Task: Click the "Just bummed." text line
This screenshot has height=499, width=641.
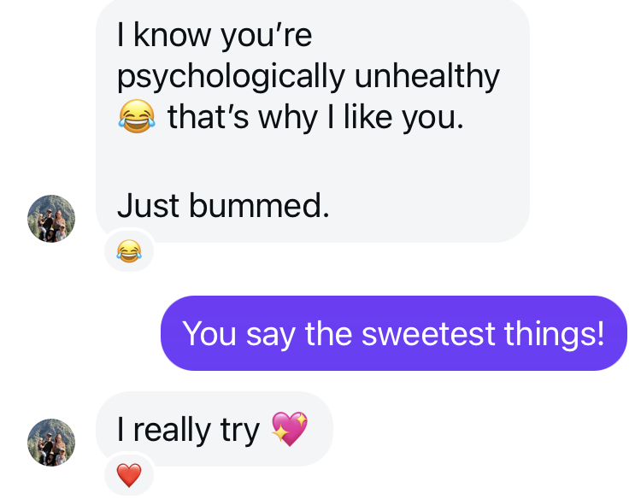Action: tap(223, 205)
